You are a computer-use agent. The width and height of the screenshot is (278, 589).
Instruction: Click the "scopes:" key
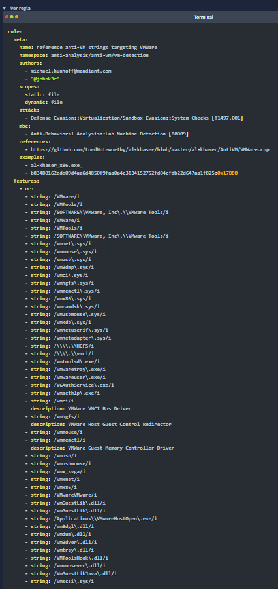(29, 86)
